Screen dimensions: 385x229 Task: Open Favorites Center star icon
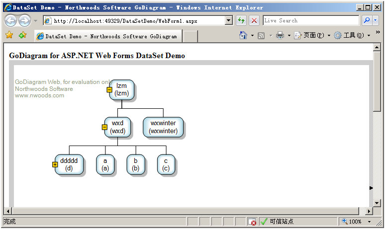coord(9,35)
